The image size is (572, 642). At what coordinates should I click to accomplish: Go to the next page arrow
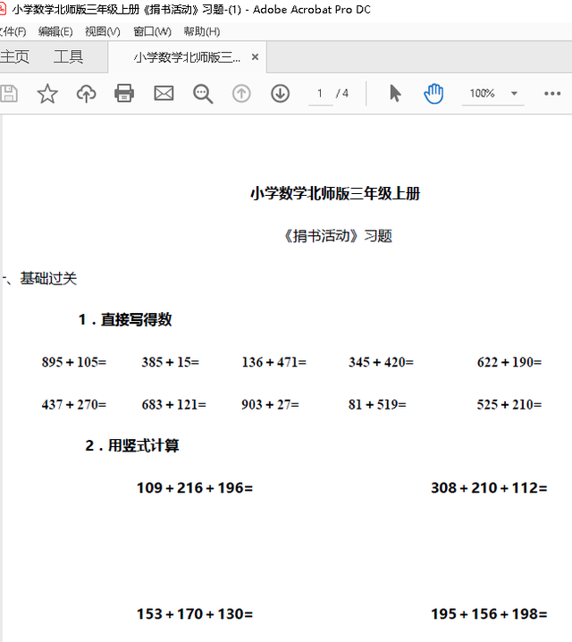(x=281, y=93)
